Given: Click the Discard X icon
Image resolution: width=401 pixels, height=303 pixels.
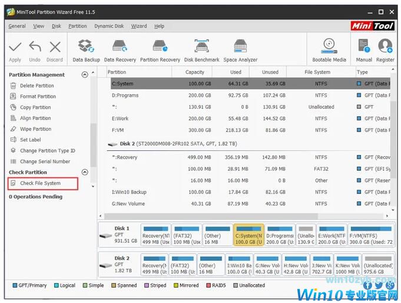Looking at the screenshot, I should tap(55, 48).
